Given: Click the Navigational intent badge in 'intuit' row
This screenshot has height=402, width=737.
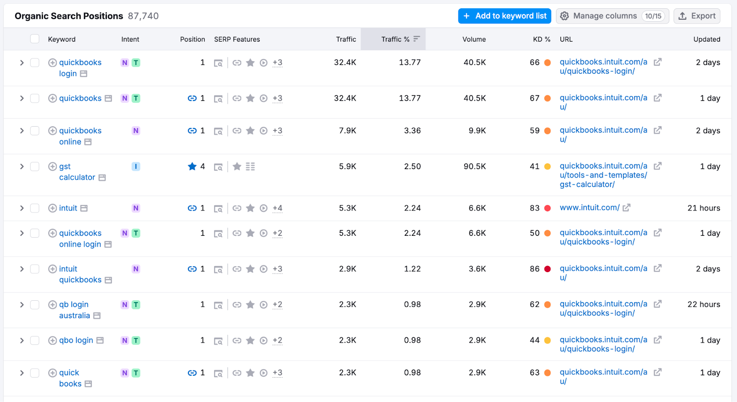Looking at the screenshot, I should (x=136, y=208).
